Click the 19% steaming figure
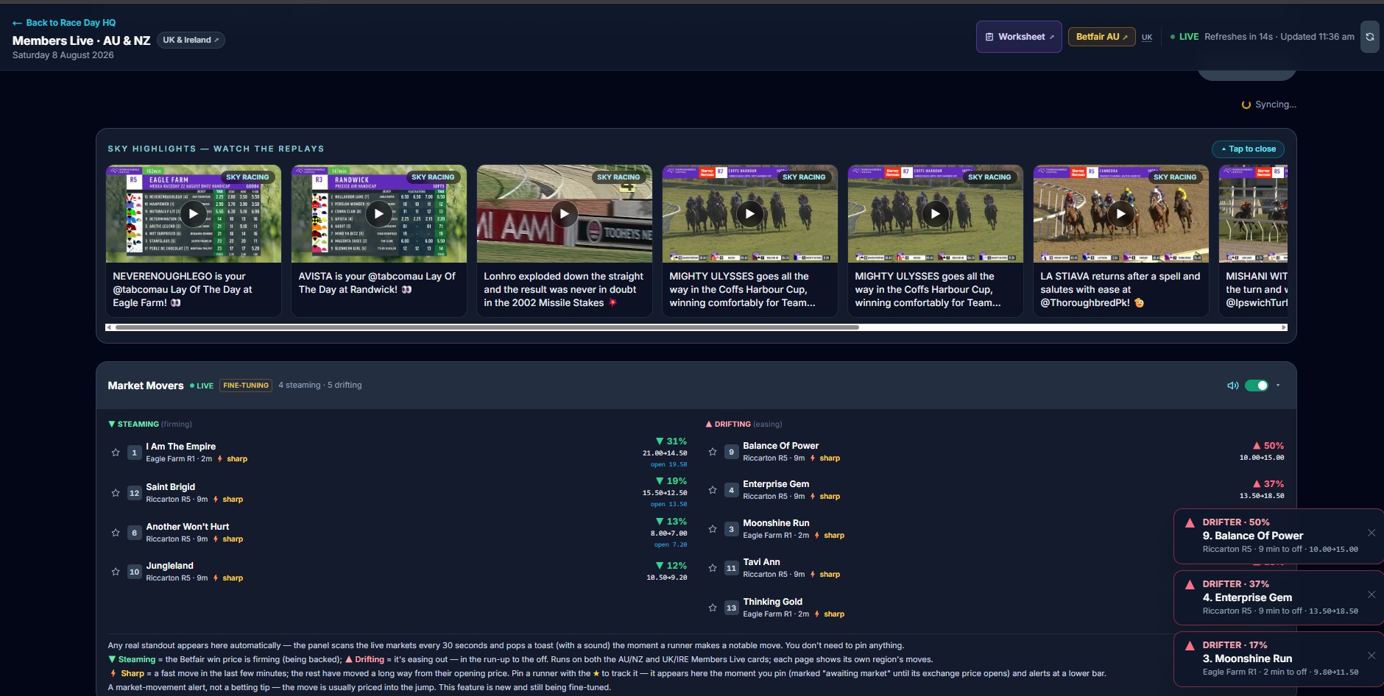This screenshot has height=696, width=1384. (671, 481)
